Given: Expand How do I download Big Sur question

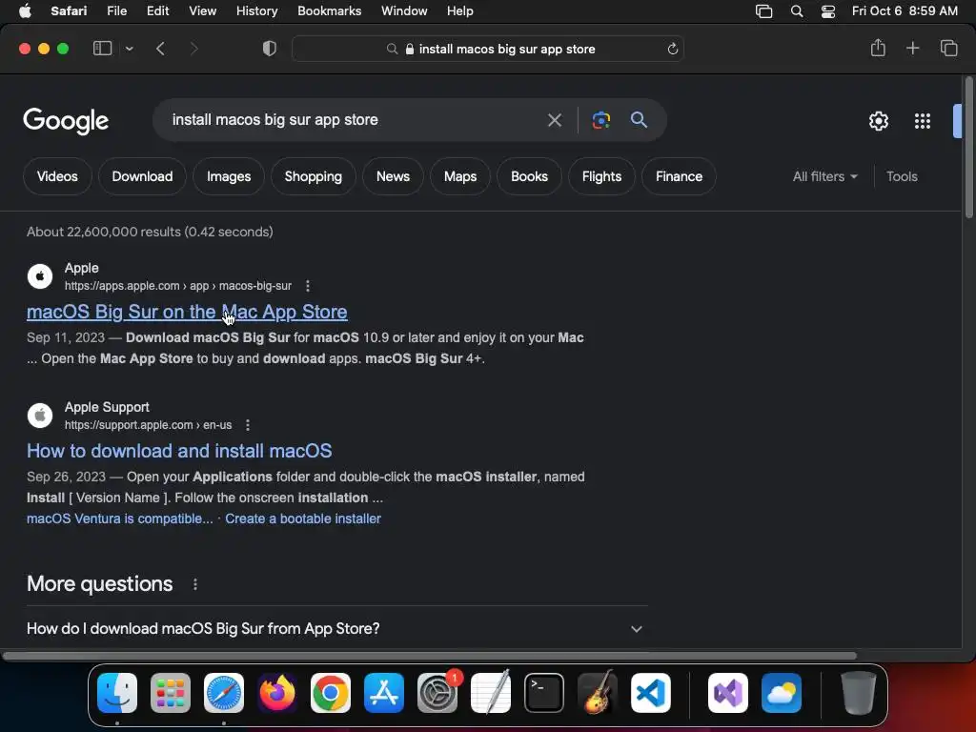Looking at the screenshot, I should [336, 629].
